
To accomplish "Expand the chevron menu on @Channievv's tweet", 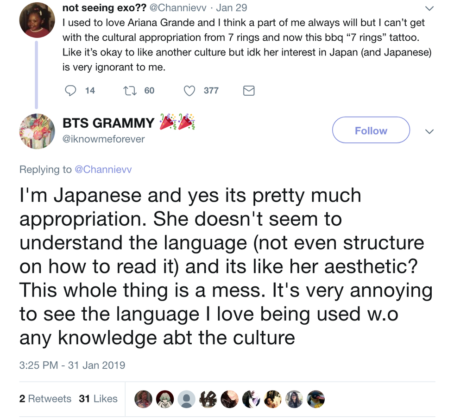I will tap(429, 8).
